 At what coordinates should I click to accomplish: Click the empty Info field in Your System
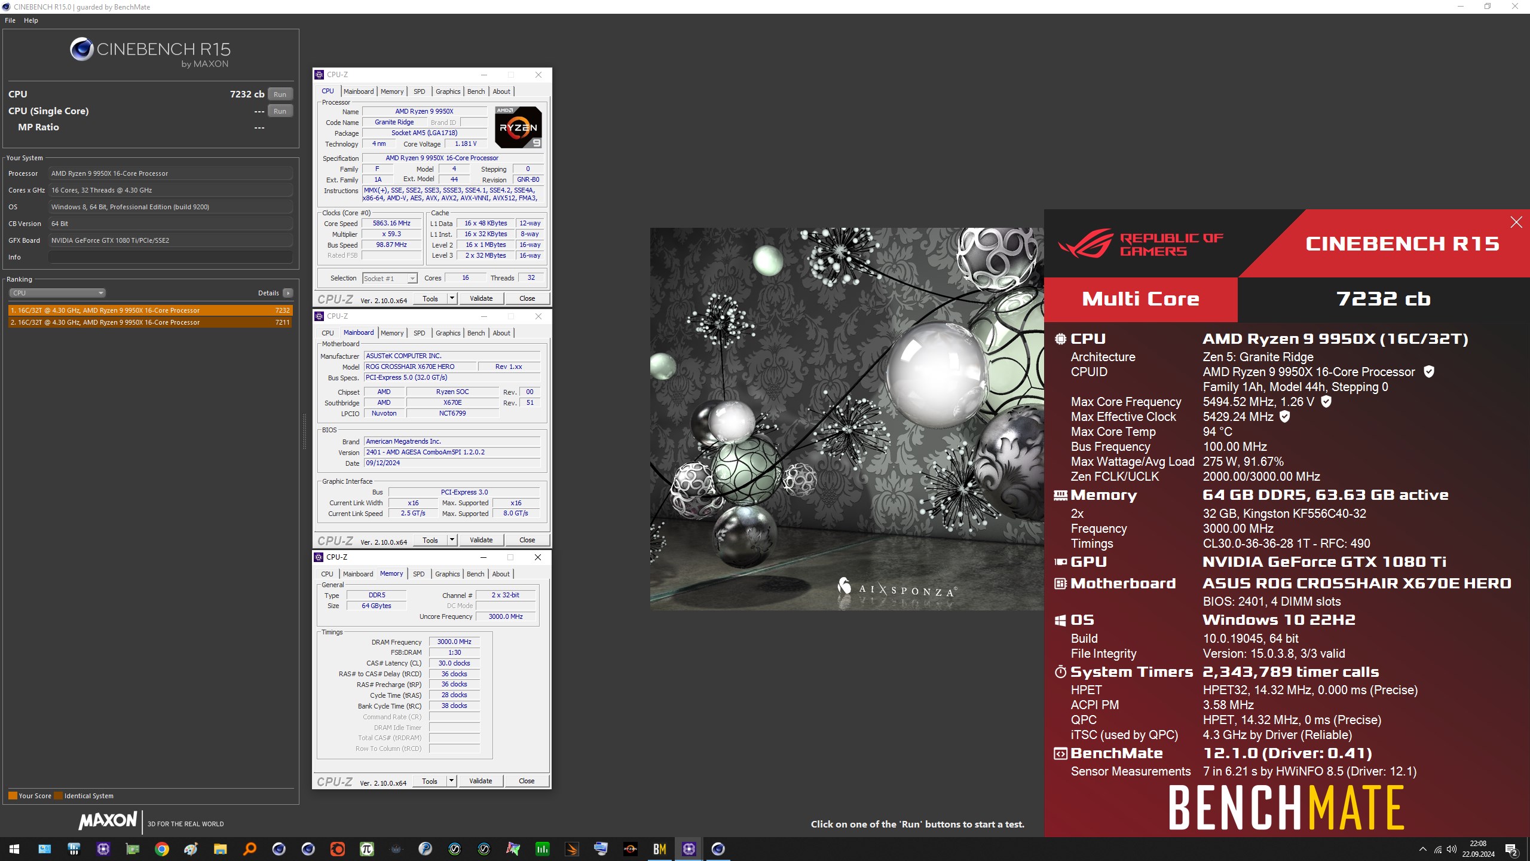click(x=170, y=257)
